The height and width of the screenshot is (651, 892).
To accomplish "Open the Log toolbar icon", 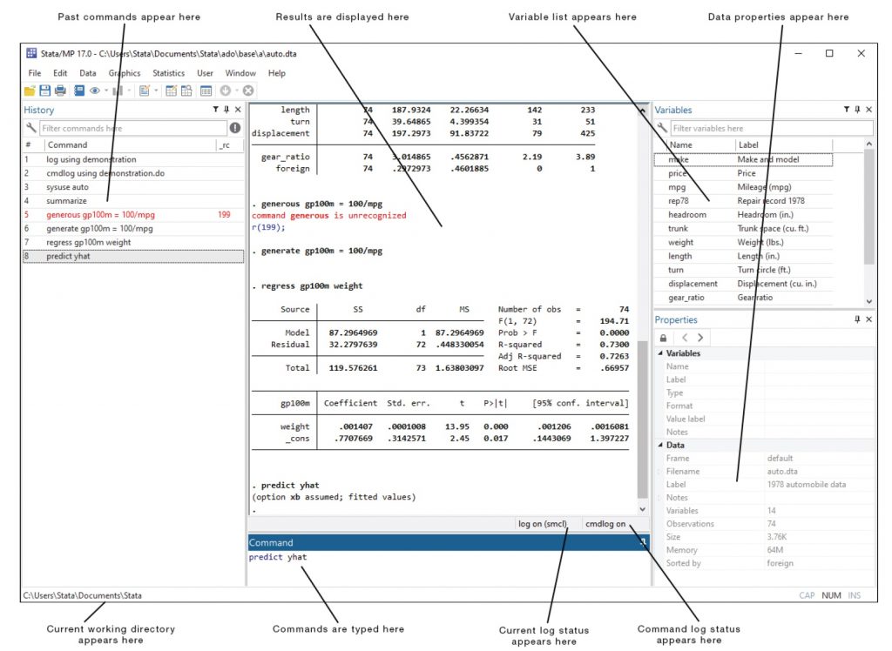I will (x=80, y=91).
